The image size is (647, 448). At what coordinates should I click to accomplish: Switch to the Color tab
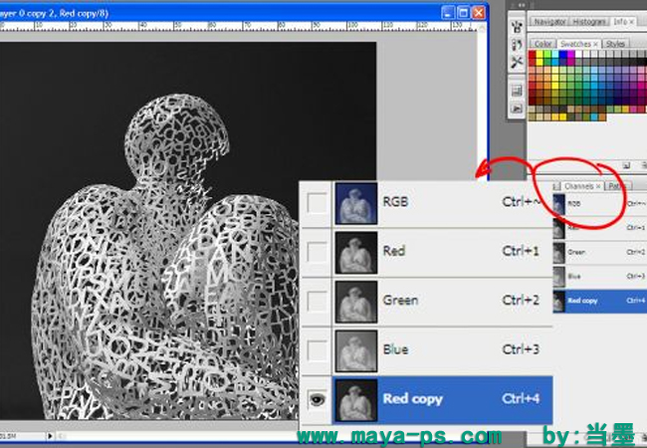(x=542, y=44)
